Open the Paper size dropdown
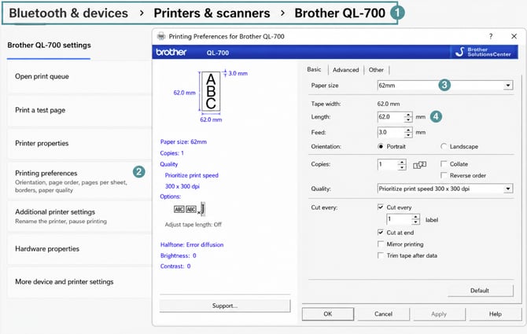This screenshot has height=334, width=527. (x=508, y=86)
